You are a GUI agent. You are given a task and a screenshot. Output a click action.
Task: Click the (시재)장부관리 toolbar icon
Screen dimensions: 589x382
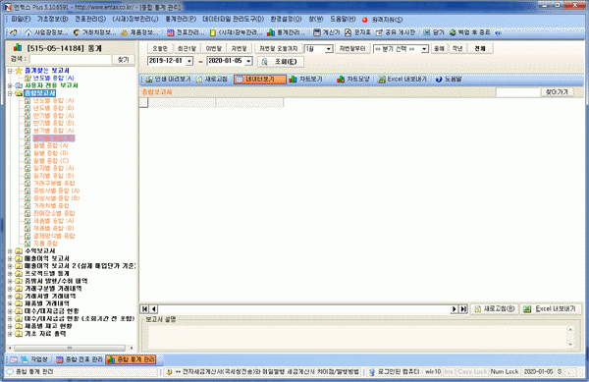[213, 32]
